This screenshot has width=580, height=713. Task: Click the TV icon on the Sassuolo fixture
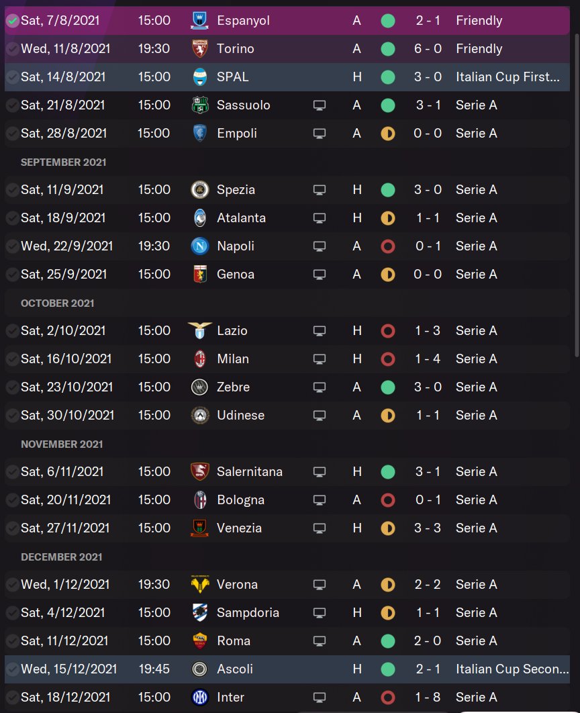pyautogui.click(x=320, y=105)
